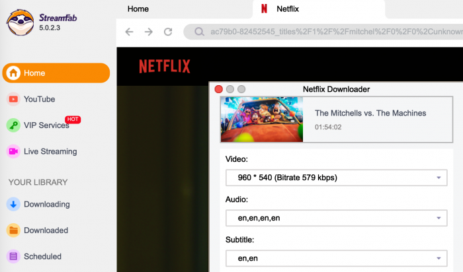Image resolution: width=463 pixels, height=272 pixels.
Task: Go to Downloading library section
Action: tap(47, 204)
